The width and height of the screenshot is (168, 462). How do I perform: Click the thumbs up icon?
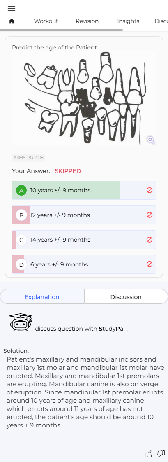coord(149,454)
